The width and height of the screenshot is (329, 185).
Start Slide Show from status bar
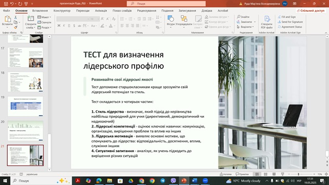282,174
